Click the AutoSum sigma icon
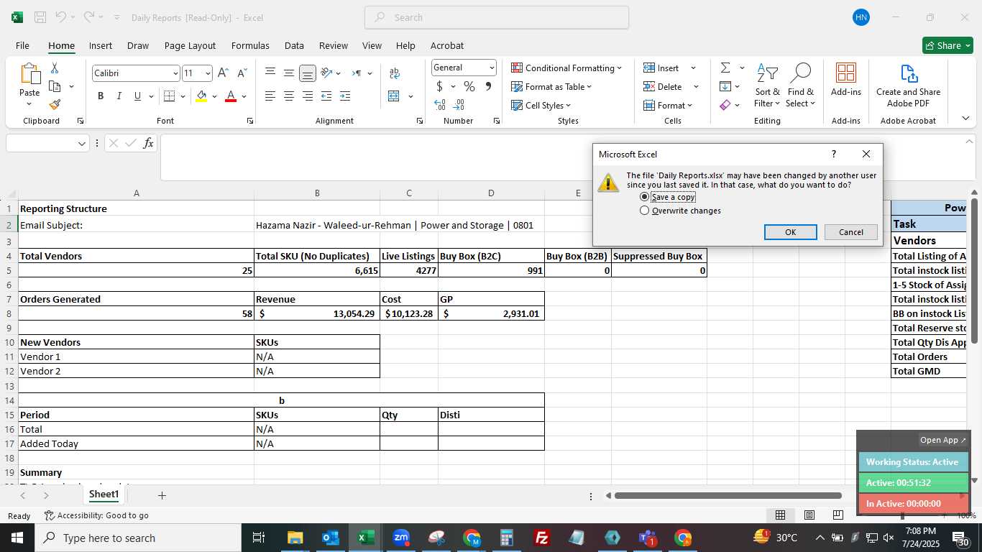 pos(725,68)
